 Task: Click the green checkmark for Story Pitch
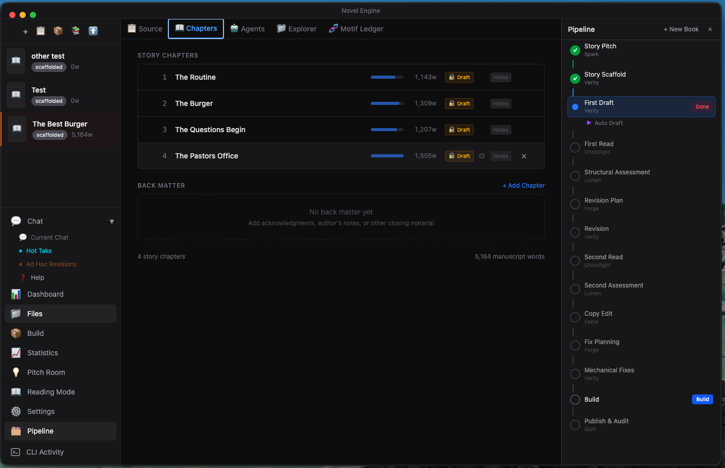[x=575, y=50]
